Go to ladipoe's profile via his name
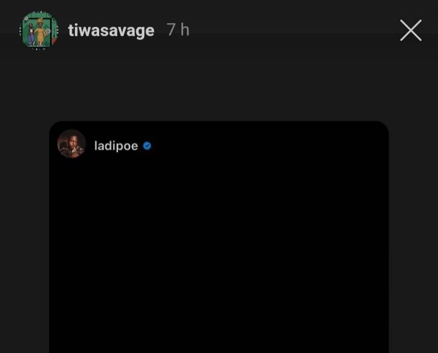Screen dimensions: 438x353 pos(116,145)
